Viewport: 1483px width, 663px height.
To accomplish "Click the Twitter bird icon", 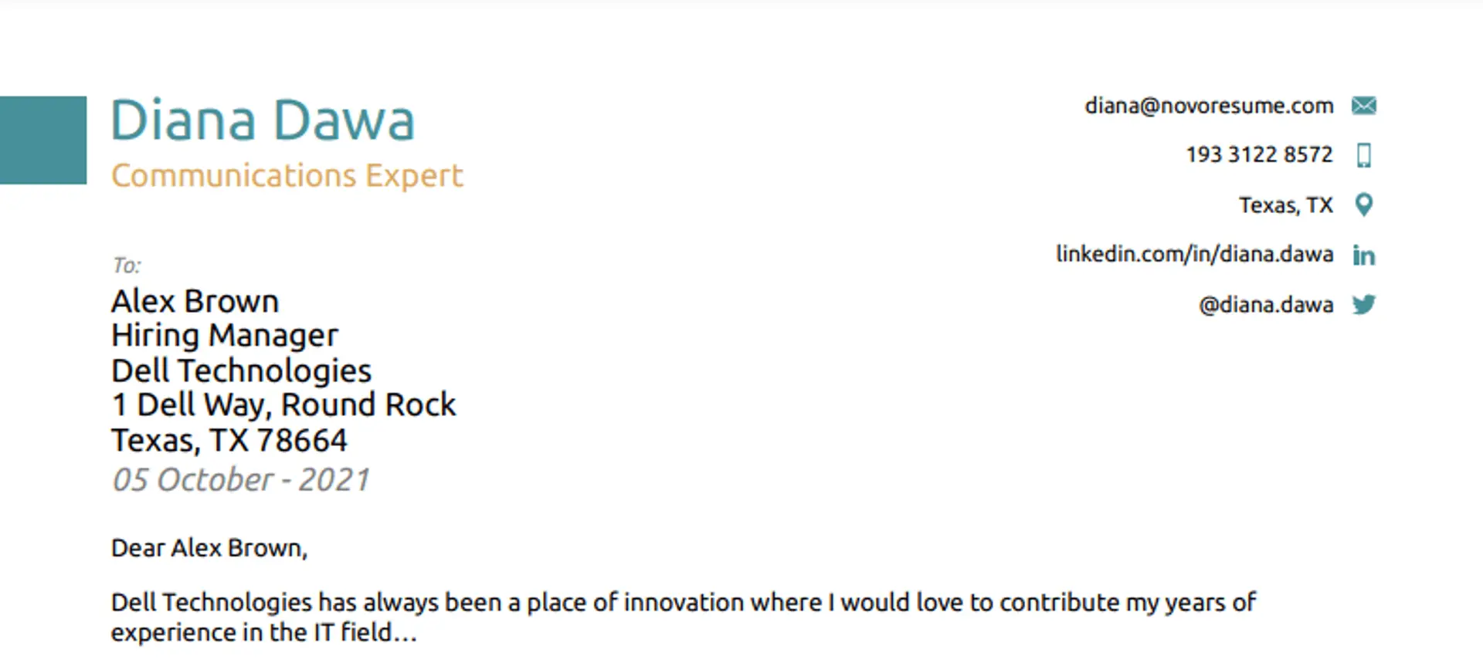I will (x=1363, y=305).
